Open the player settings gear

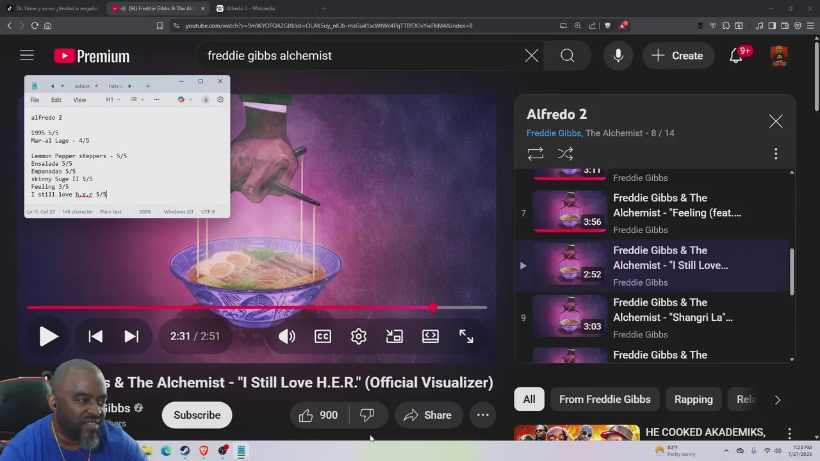(x=359, y=336)
